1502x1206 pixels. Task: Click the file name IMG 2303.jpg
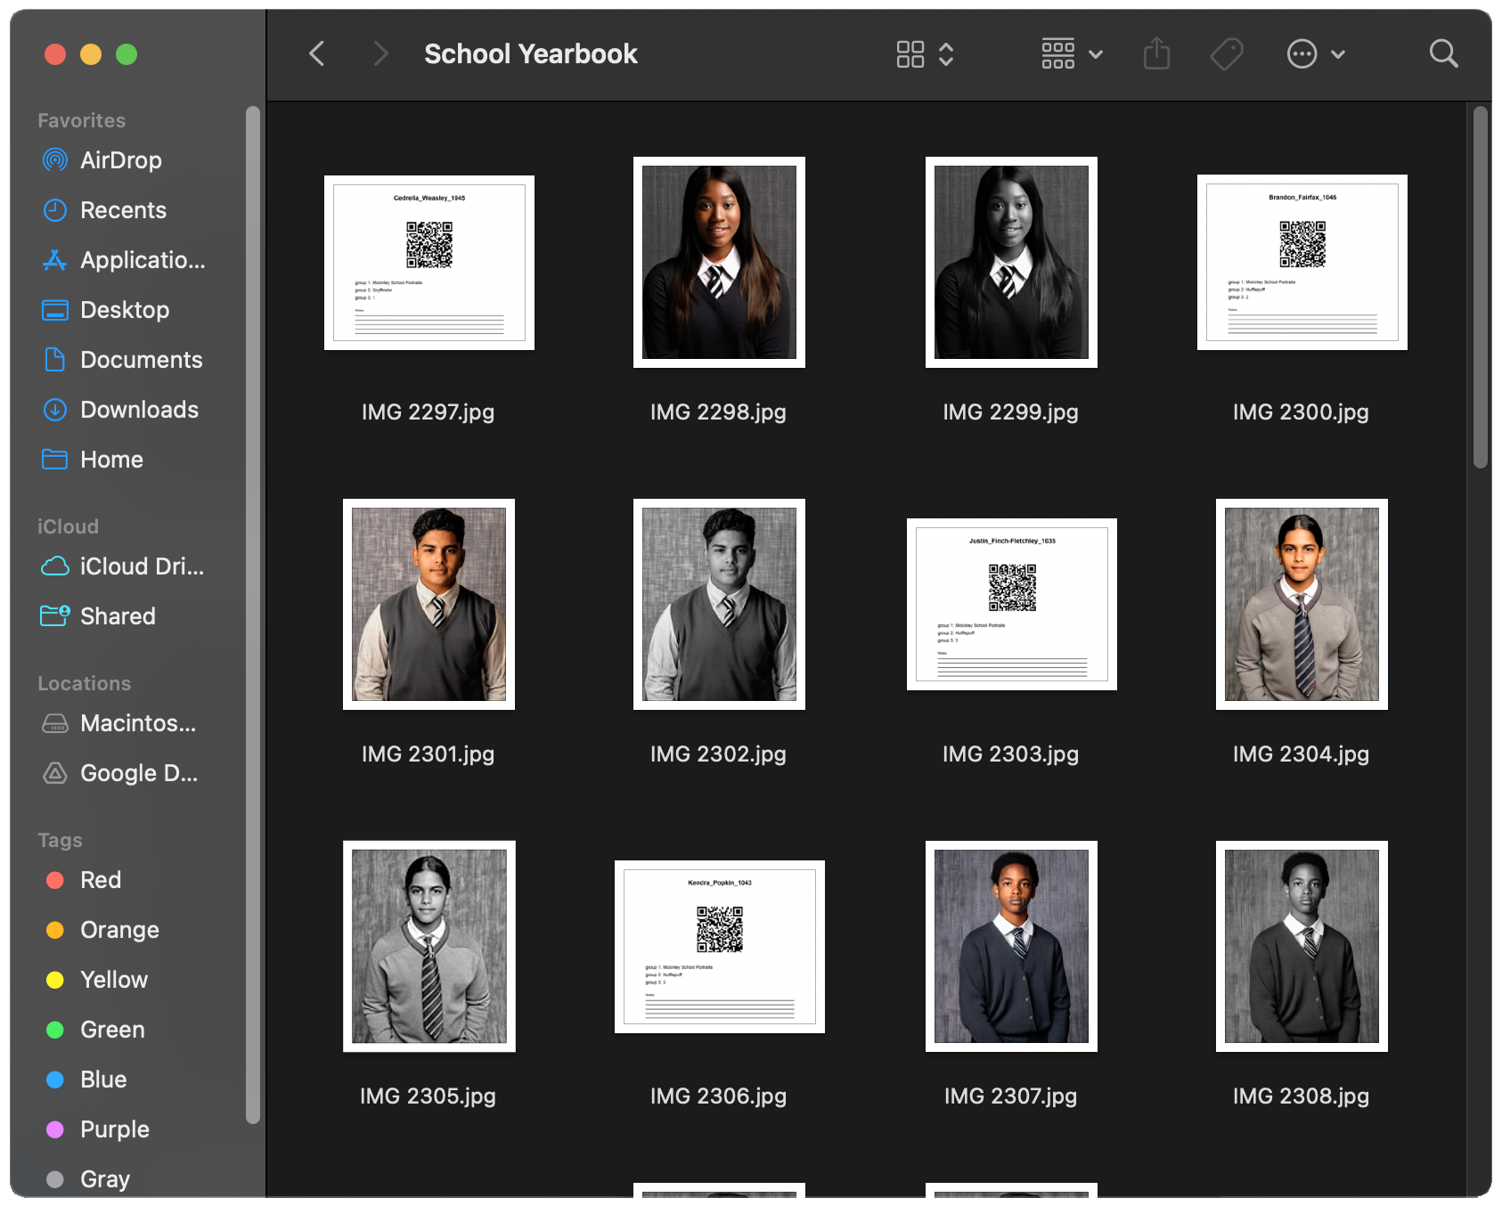(x=1011, y=754)
